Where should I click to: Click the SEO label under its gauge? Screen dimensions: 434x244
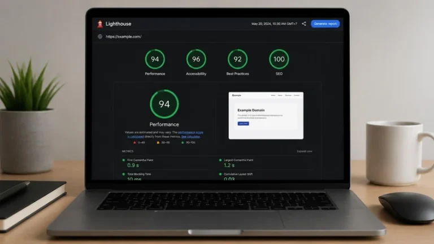coord(279,74)
